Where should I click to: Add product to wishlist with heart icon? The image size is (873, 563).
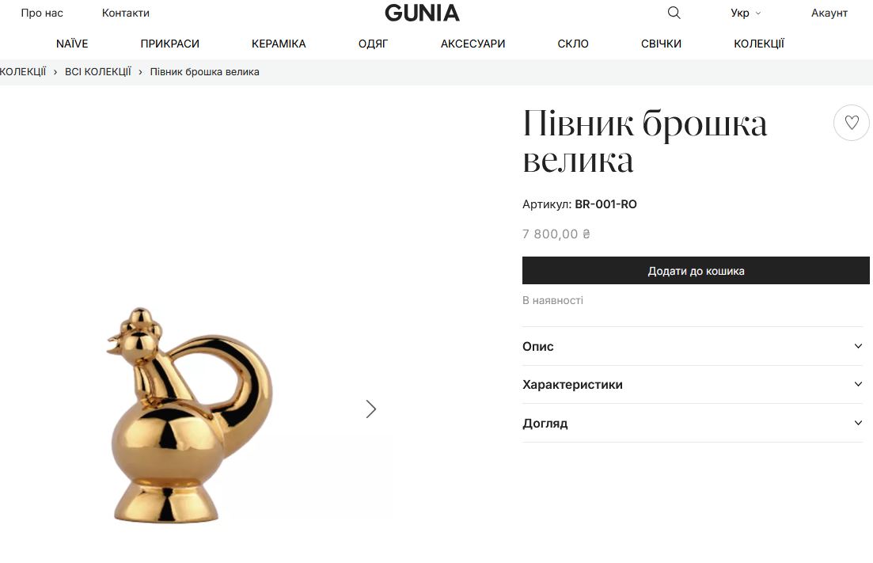852,123
